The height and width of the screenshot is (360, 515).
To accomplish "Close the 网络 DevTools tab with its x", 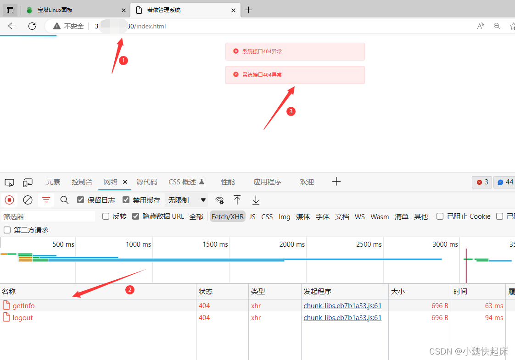I will (125, 182).
